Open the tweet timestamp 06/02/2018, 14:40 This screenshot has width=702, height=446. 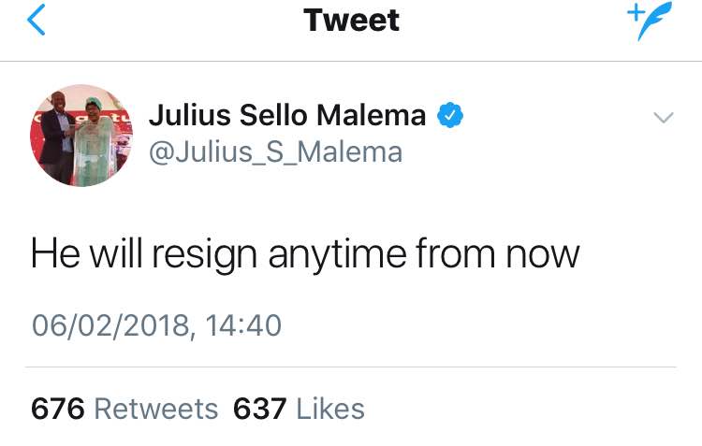156,324
